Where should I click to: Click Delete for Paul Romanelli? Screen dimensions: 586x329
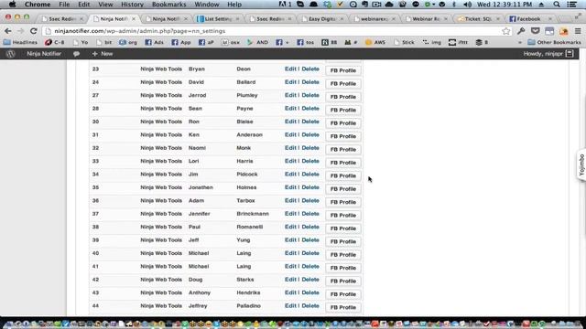(310, 227)
